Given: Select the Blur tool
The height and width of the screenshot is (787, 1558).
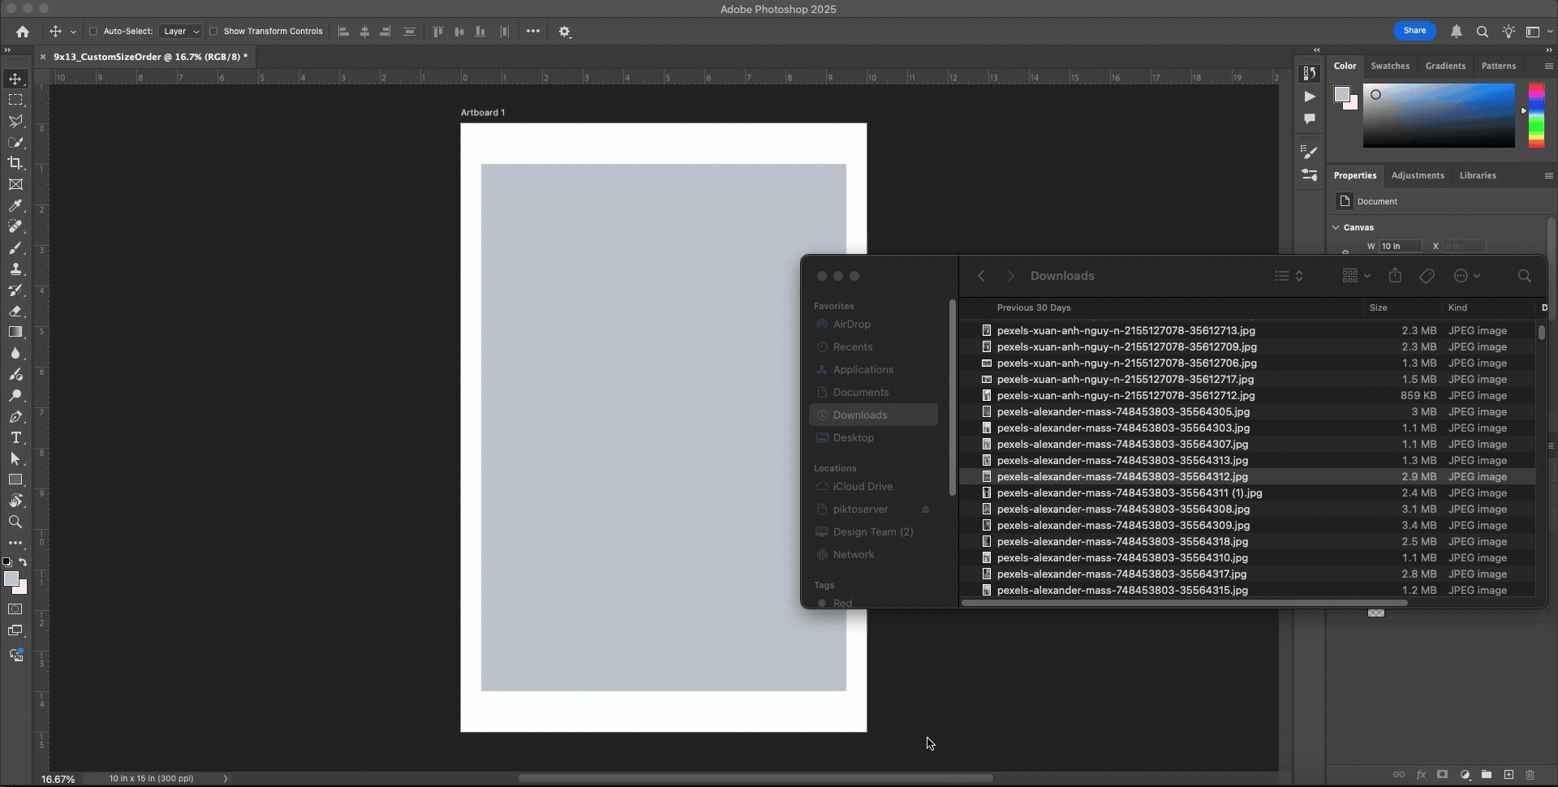Looking at the screenshot, I should pyautogui.click(x=15, y=353).
